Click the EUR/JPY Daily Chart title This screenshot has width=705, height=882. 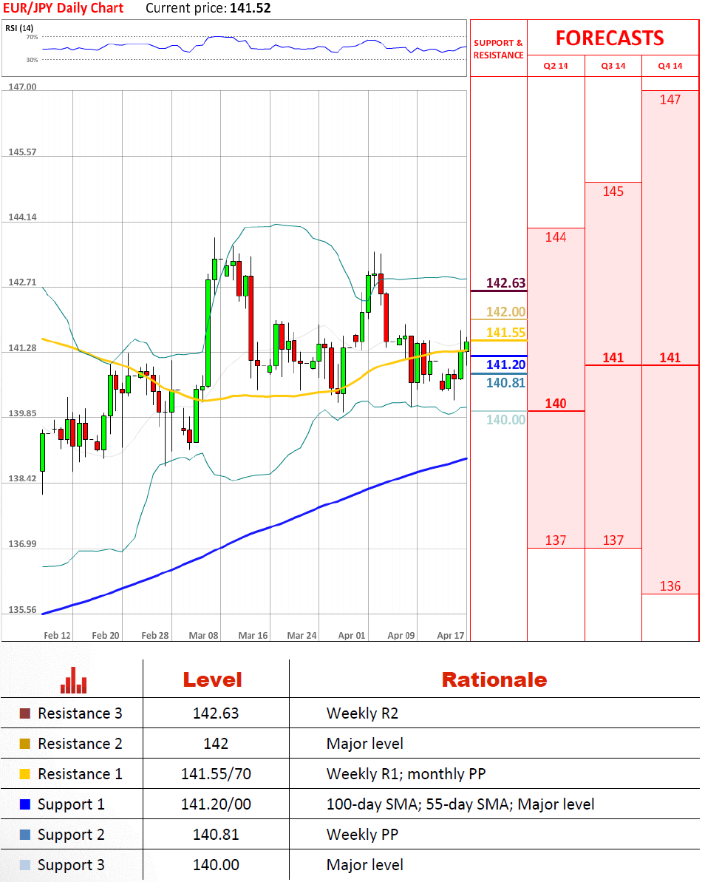[63, 8]
